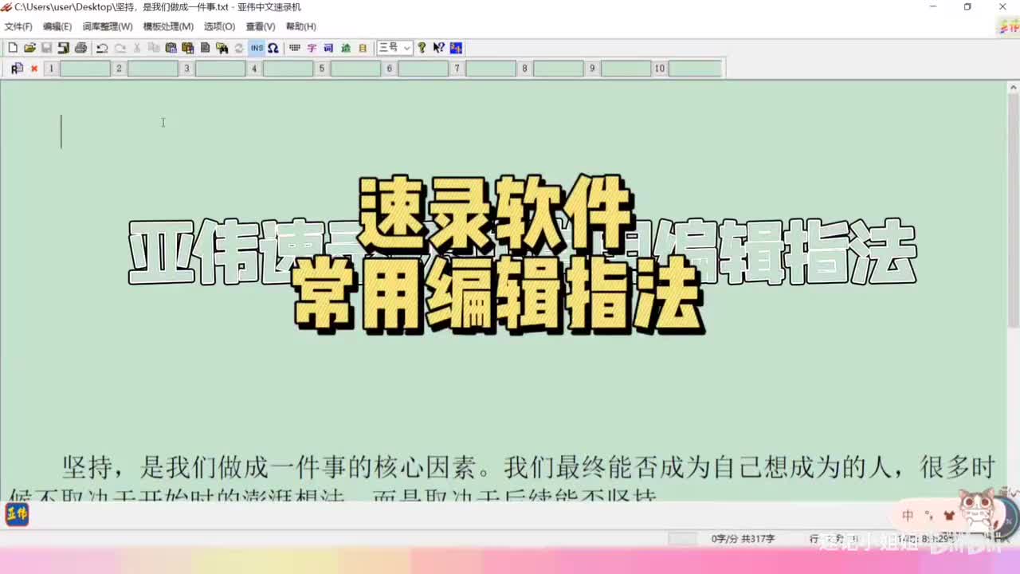1020x574 pixels.
Task: Open the 选项(O) menu
Action: (219, 26)
